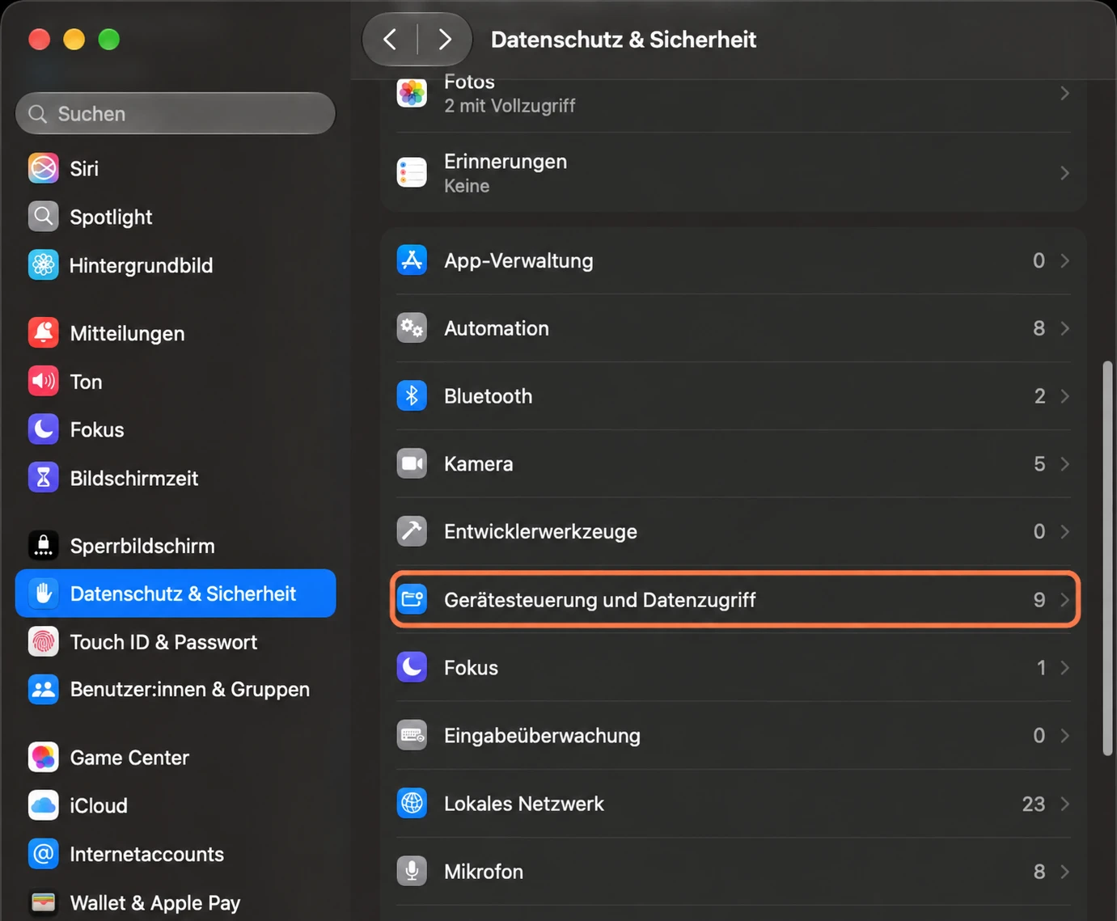Image resolution: width=1117 pixels, height=921 pixels.
Task: Open Benutzer:innen & Gruppen settings
Action: tap(176, 690)
